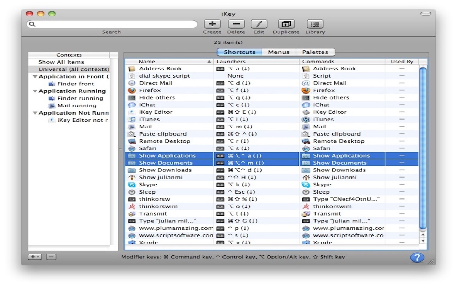This screenshot has height=286, width=457.
Task: Click the Skype icon in Commands column
Action: coord(306,185)
